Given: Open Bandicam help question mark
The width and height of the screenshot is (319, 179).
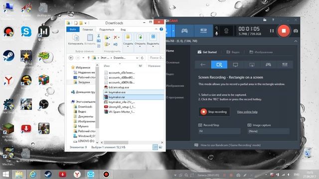Looking at the screenshot, I should click(273, 20).
